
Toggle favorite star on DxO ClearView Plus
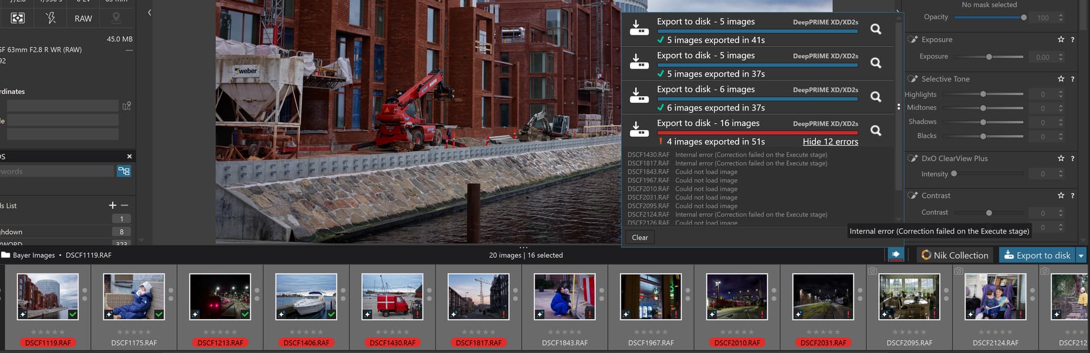tap(1060, 159)
